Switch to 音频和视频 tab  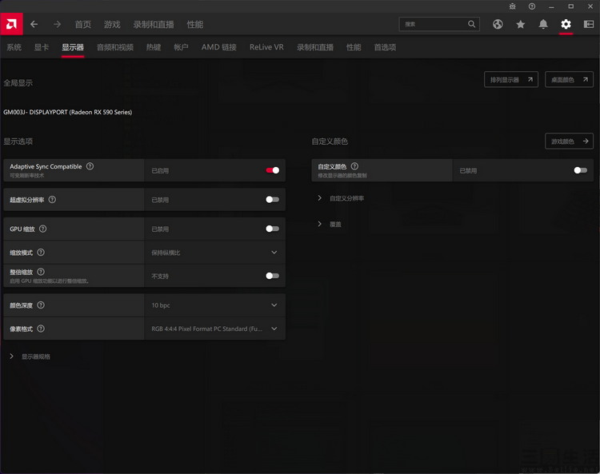pos(115,47)
